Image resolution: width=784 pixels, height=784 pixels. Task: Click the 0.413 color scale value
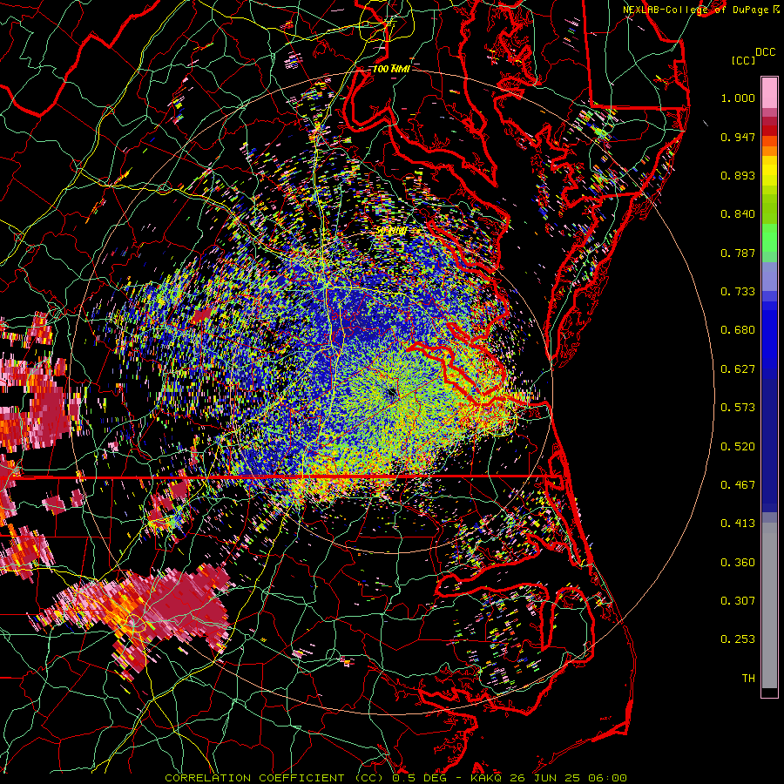[738, 524]
